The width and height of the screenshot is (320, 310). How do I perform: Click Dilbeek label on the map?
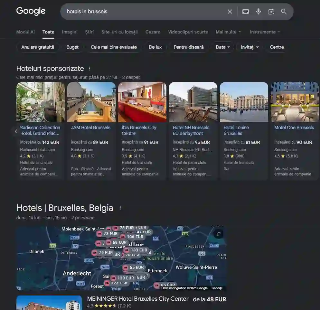coord(37,252)
